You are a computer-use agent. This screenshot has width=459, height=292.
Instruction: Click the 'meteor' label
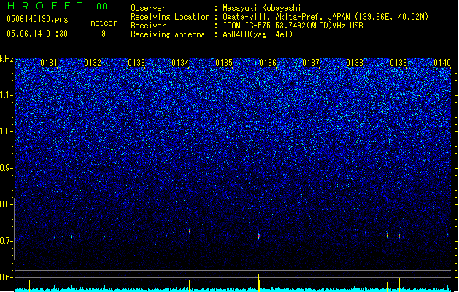[104, 23]
